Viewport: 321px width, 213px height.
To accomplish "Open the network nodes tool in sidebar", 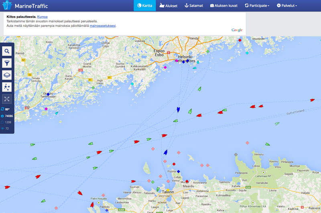I will tap(7, 87).
